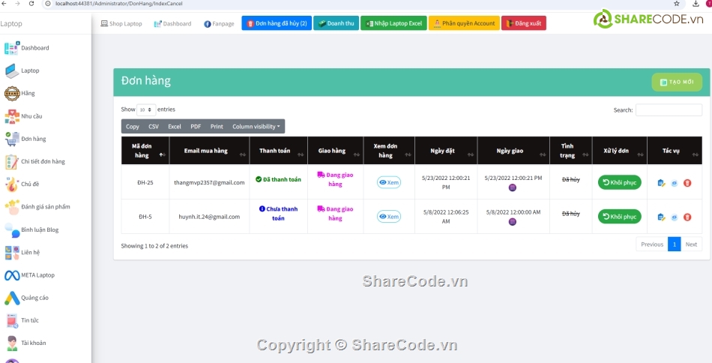Sort by Xử lý đơn column
The height and width of the screenshot is (363, 712).
620,151
